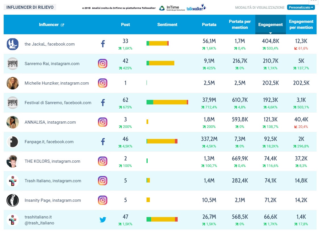
Task: Click the 40,4K engagement per mention value
Action: coord(301,119)
